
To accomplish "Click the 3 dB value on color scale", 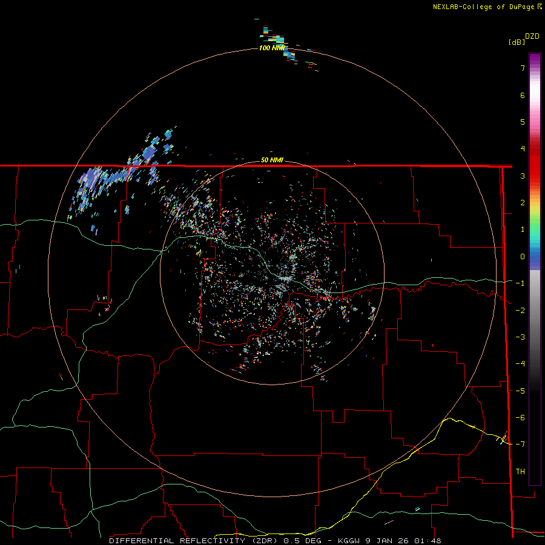I will tap(523, 176).
